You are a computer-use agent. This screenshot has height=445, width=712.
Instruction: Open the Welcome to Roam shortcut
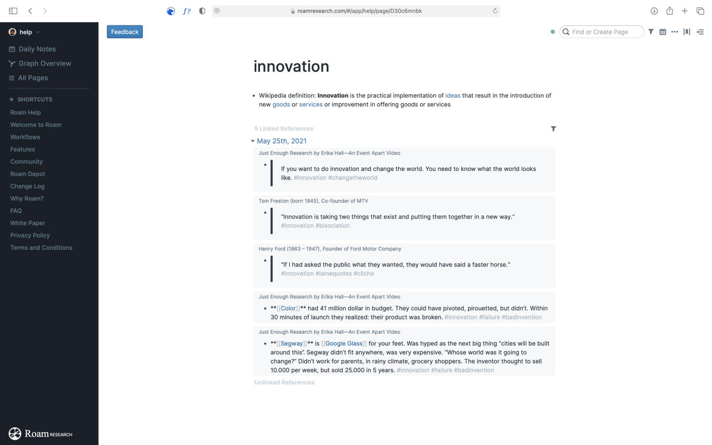pos(36,125)
